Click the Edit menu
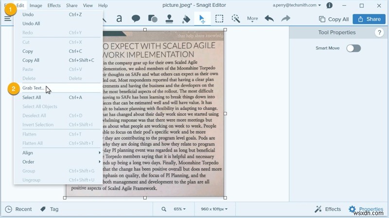The image size is (389, 218). 20,5
